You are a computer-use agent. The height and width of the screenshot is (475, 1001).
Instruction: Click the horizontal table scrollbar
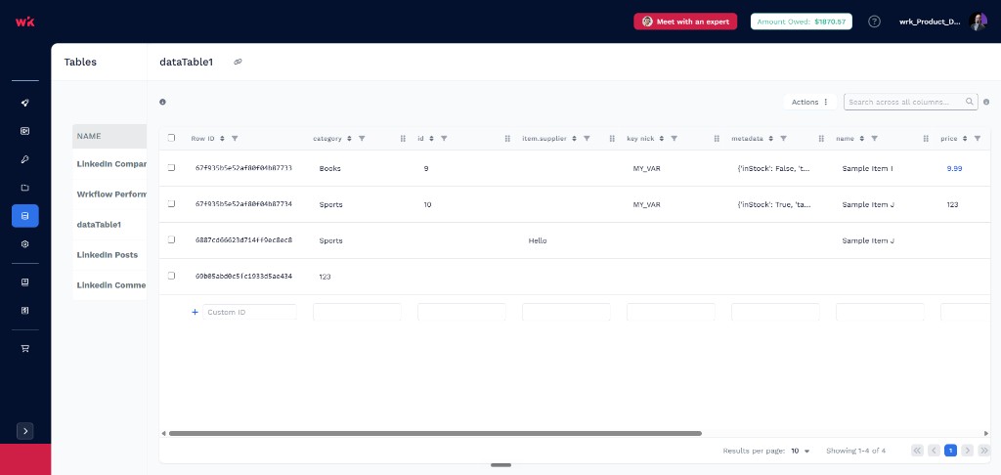coord(435,434)
